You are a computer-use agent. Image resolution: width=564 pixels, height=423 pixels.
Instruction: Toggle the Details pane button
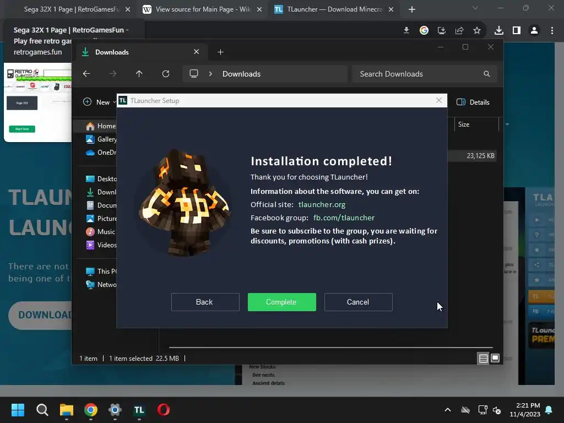coord(473,102)
